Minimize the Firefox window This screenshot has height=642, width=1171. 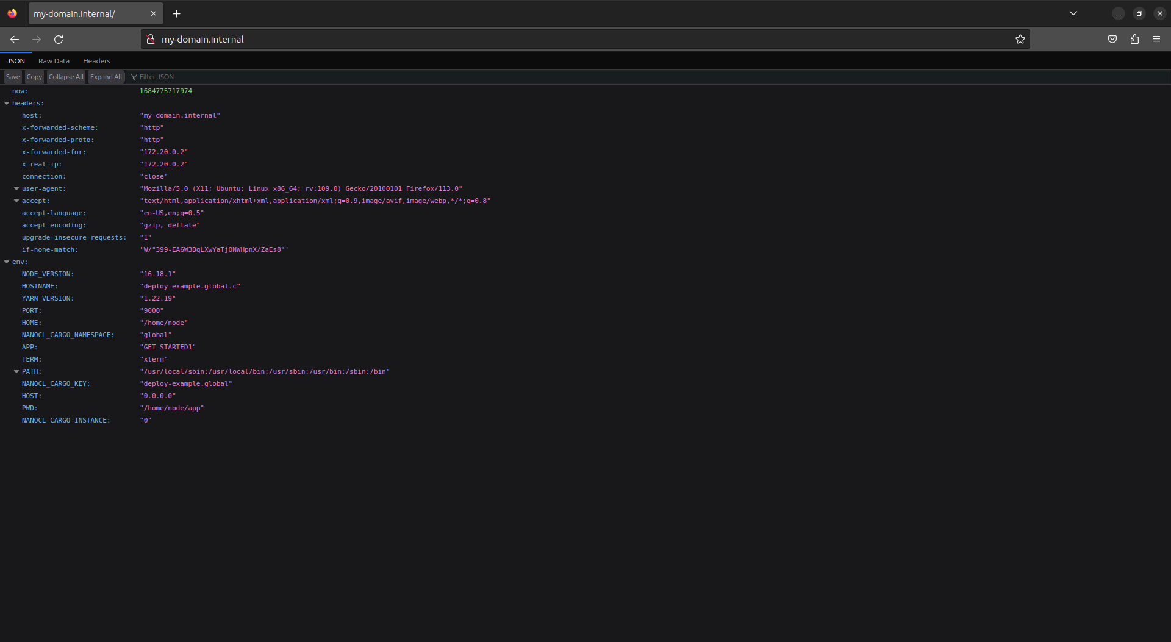tap(1118, 13)
